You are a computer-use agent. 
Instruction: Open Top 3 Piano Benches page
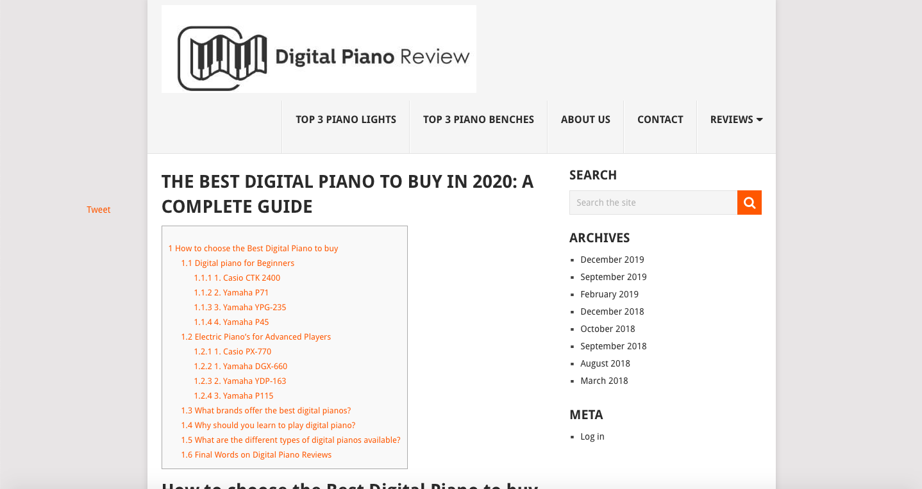478,119
